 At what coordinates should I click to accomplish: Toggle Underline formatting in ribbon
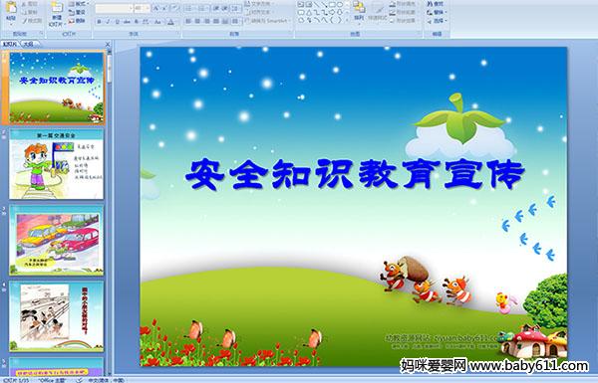coord(117,22)
